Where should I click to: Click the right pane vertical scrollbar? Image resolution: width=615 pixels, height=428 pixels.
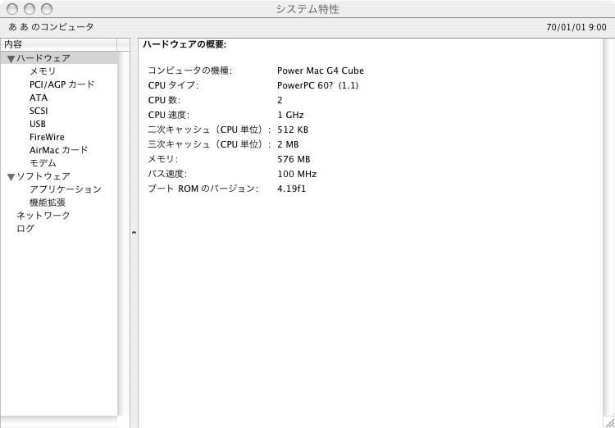(608, 228)
